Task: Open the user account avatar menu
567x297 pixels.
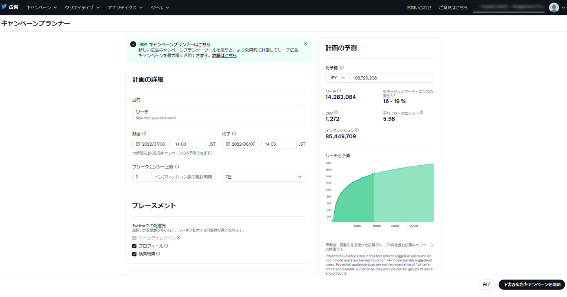Action: click(554, 7)
